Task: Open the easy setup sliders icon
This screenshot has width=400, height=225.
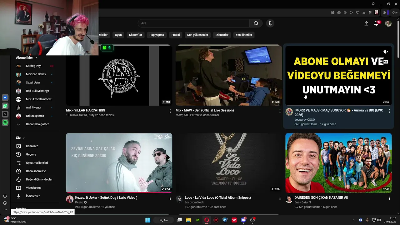Action: (x=370, y=12)
